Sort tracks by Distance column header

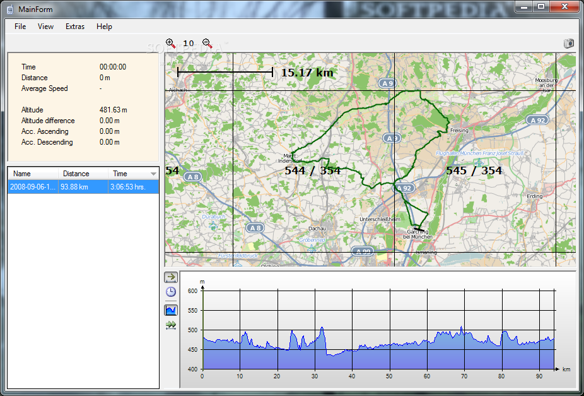point(83,174)
